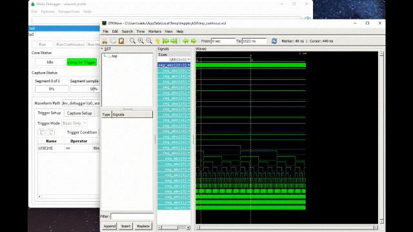Click the Filter input field
Viewport: 413px width, 232px height.
coord(132,217)
